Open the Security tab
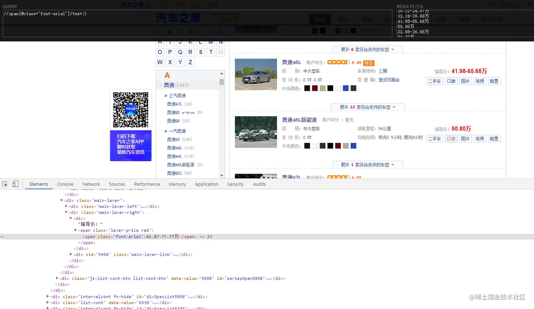534x309 pixels. point(236,184)
